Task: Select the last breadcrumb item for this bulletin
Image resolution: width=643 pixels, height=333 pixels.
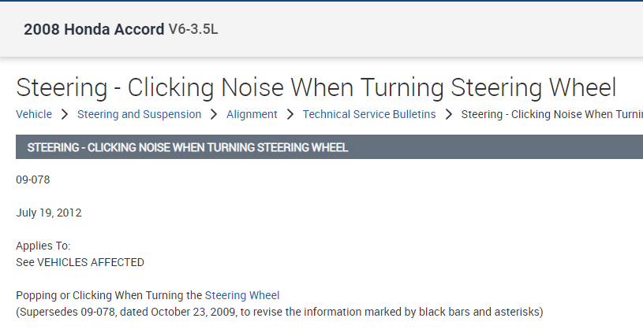Action: point(551,114)
